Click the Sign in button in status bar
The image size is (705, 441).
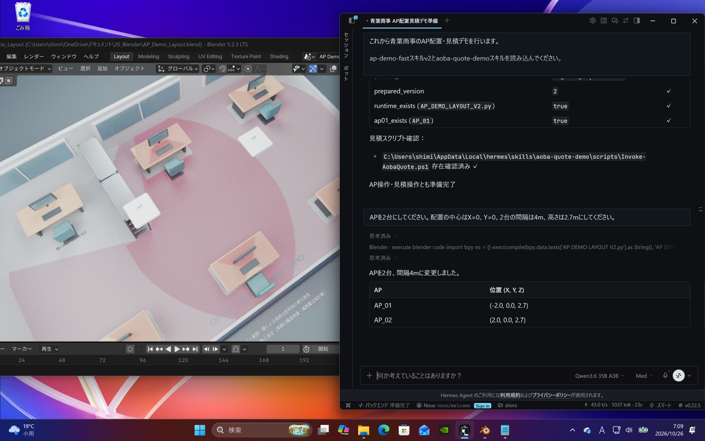[482, 406]
